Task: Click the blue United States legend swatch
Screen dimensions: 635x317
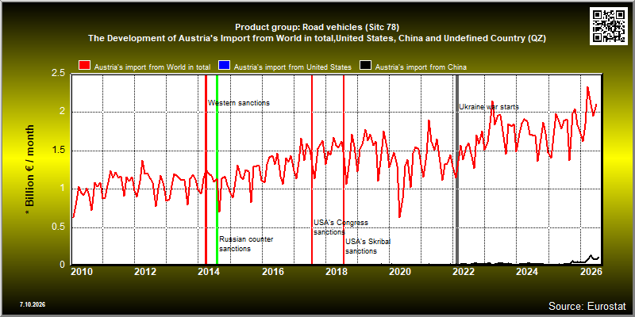Action: tap(225, 67)
